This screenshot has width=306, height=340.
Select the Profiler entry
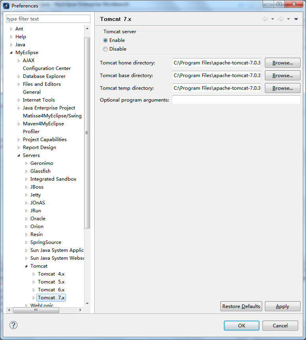pos(31,132)
